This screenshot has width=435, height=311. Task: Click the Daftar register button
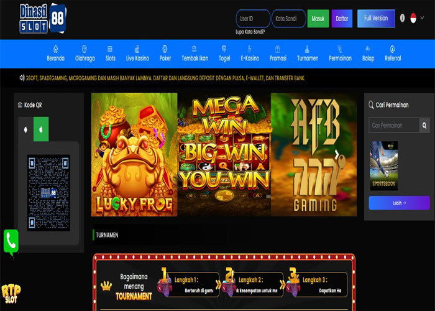click(342, 19)
